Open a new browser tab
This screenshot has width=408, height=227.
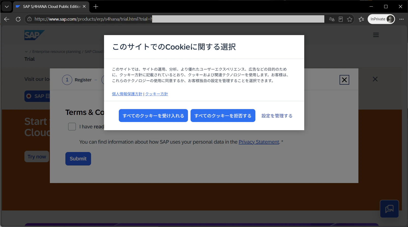pyautogui.click(x=96, y=7)
